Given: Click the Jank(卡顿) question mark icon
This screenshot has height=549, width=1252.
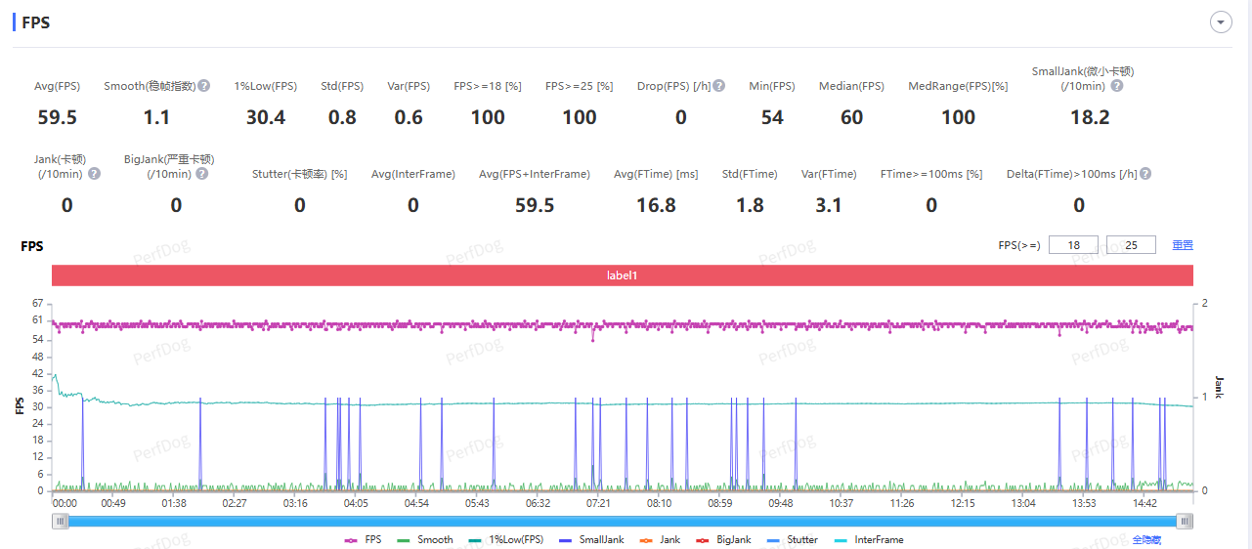Looking at the screenshot, I should (95, 174).
